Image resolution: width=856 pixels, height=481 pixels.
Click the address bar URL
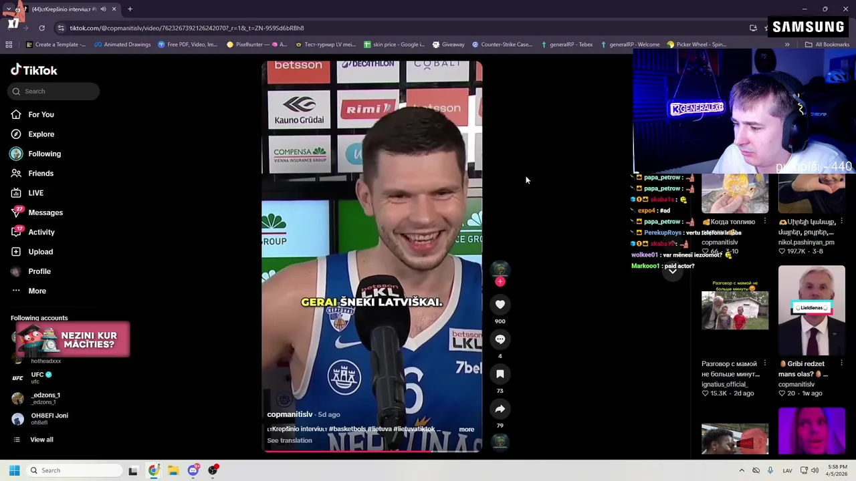coord(187,28)
